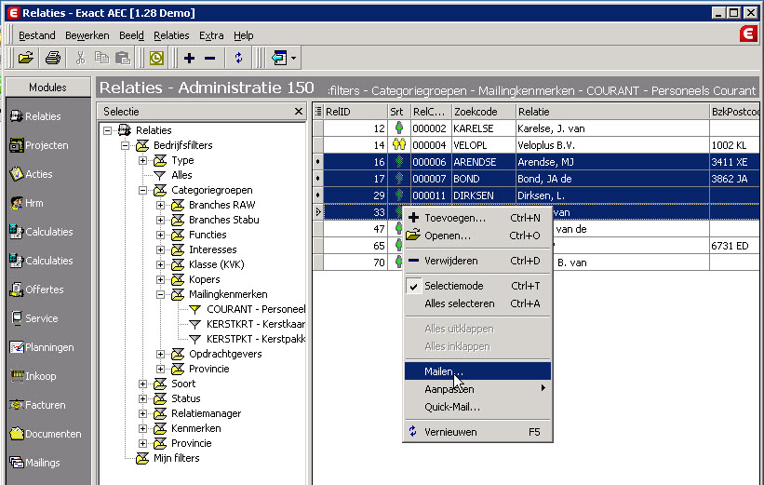Open the Mailings module

coord(34,463)
